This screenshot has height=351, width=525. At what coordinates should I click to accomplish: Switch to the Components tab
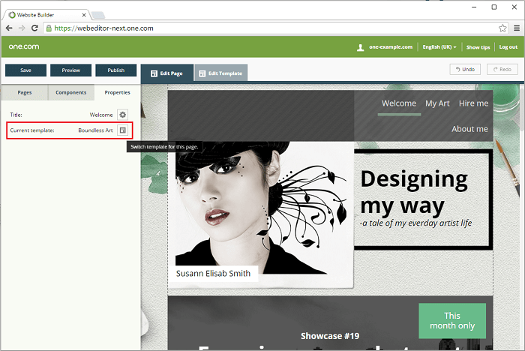coord(71,92)
